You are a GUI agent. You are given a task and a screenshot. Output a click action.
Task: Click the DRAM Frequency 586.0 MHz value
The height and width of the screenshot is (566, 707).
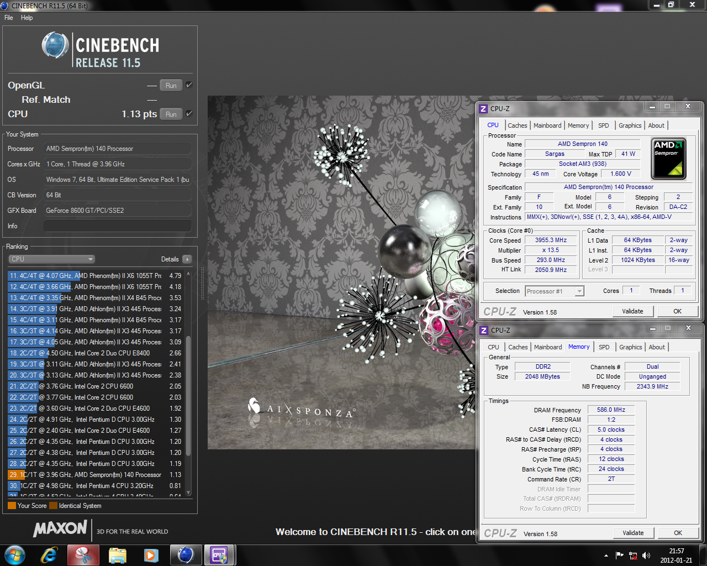(611, 410)
